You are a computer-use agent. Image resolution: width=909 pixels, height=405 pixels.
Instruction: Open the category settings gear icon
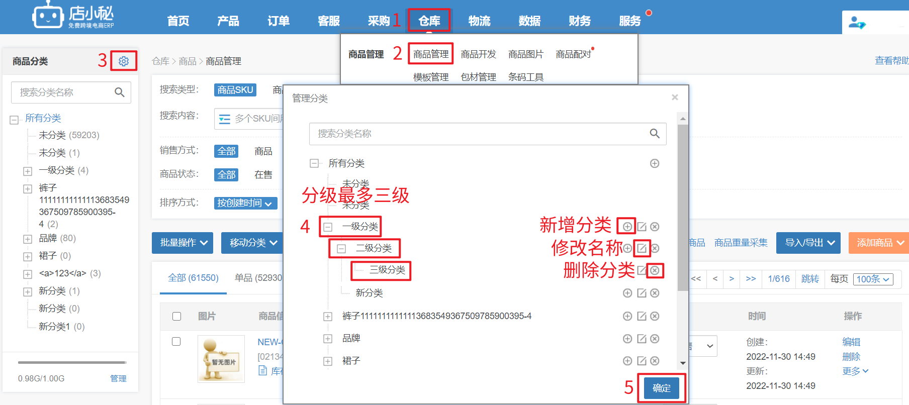pyautogui.click(x=124, y=61)
